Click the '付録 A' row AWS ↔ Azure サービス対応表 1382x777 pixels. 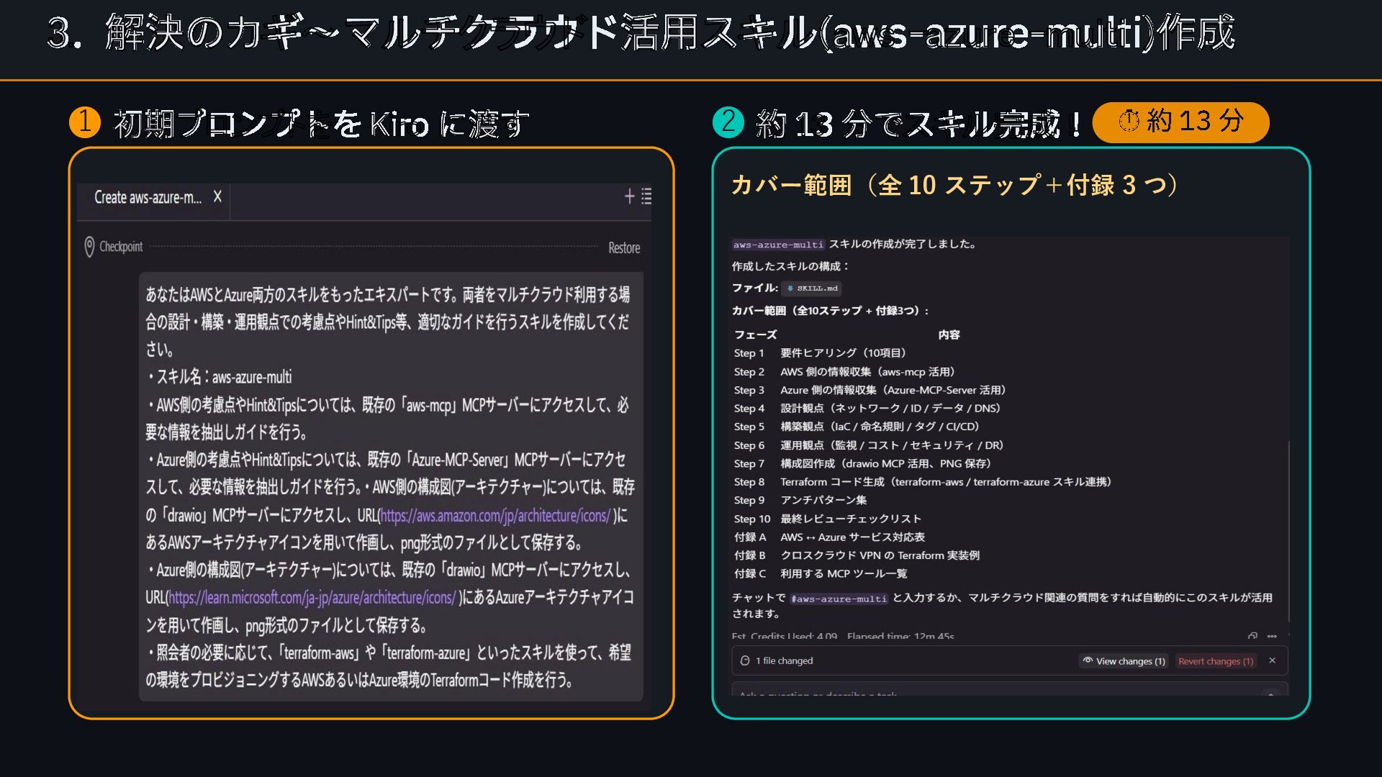(x=829, y=537)
